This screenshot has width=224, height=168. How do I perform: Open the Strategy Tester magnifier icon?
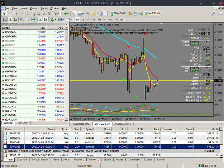pyautogui.click(x=99, y=14)
